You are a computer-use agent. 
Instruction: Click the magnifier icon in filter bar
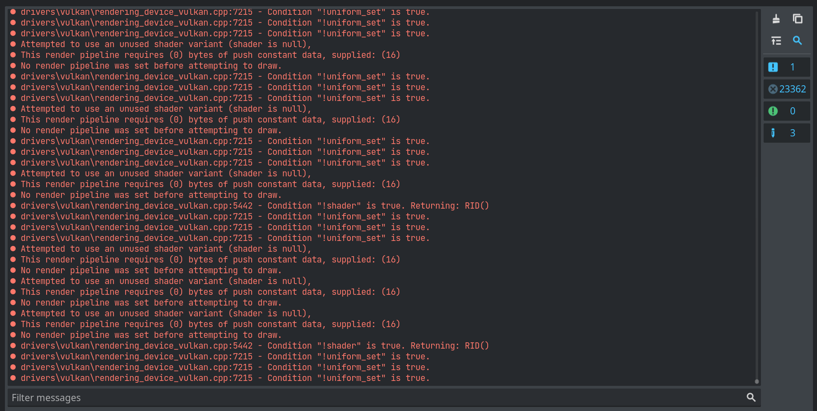[751, 397]
